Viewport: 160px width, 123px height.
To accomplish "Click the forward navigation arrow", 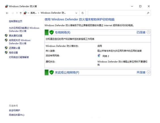I will tap(12, 13).
